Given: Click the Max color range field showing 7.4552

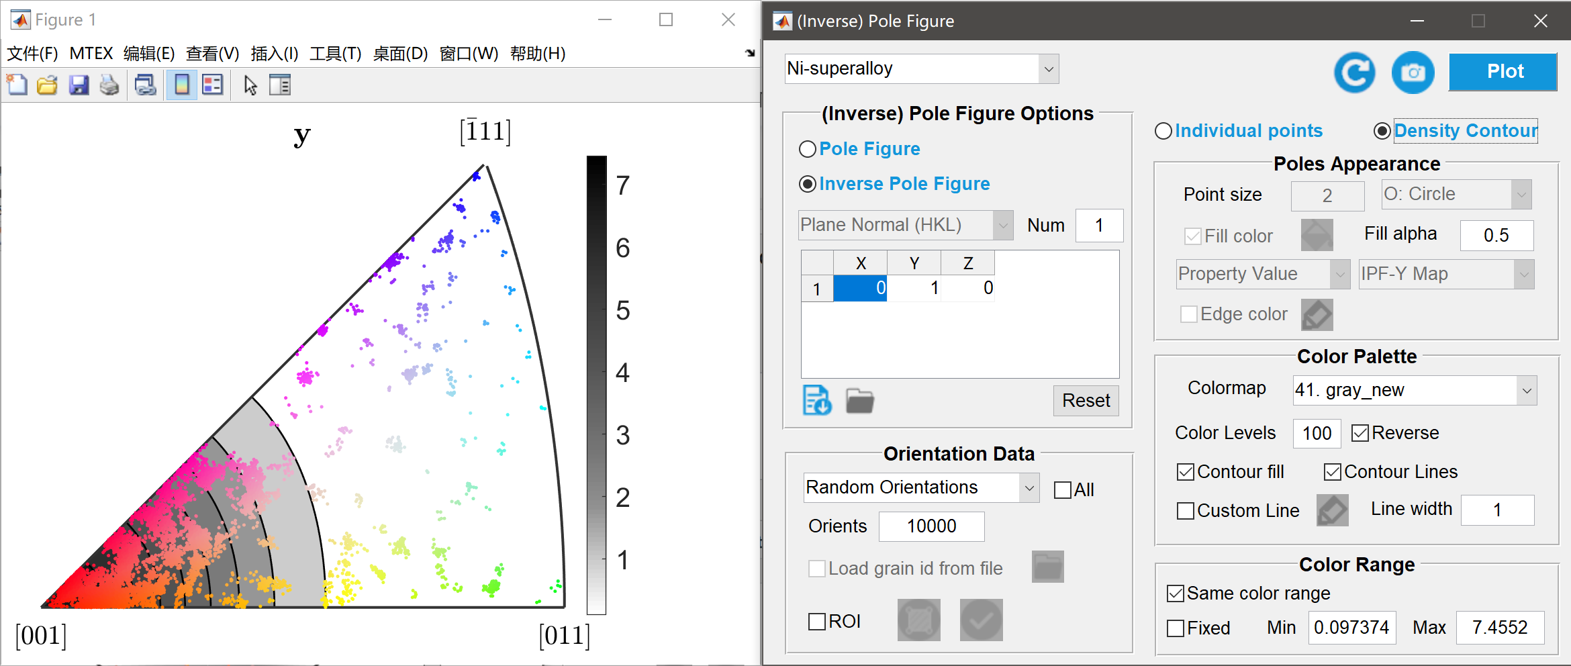Looking at the screenshot, I should tap(1500, 628).
